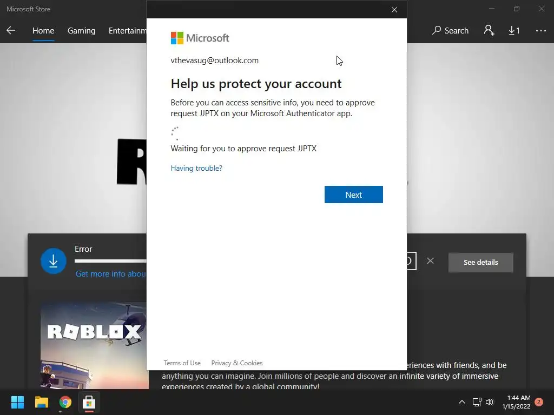Image resolution: width=554 pixels, height=415 pixels.
Task: Open the Entertainment tab
Action: (128, 31)
